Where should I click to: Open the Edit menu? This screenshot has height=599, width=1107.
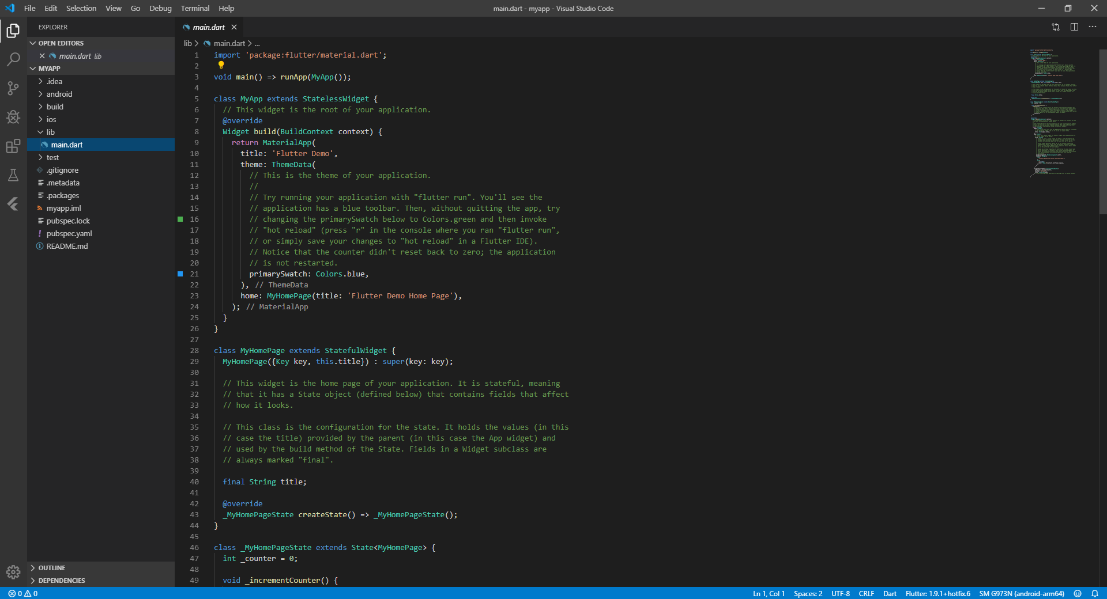(51, 8)
